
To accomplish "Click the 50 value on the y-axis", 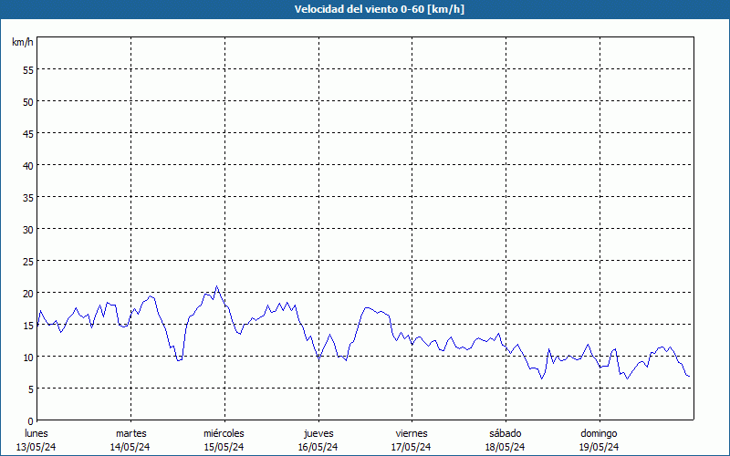I will click(x=28, y=102).
